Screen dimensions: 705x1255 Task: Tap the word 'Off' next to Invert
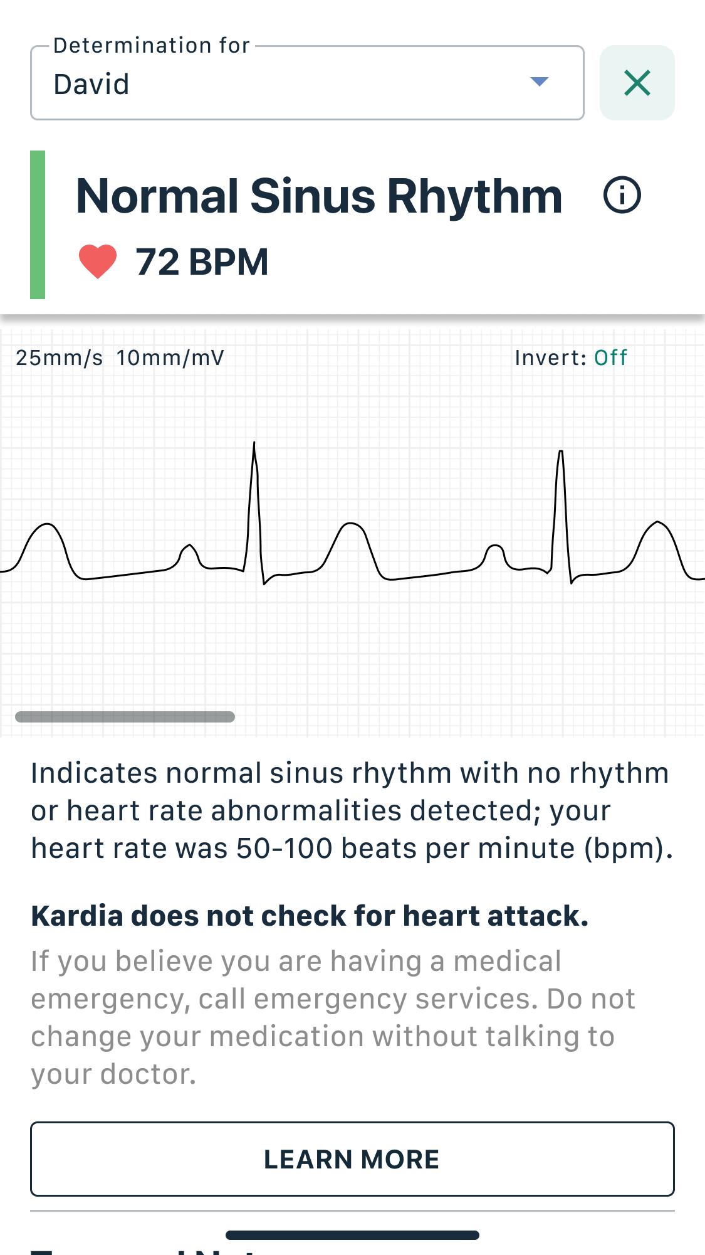point(610,357)
